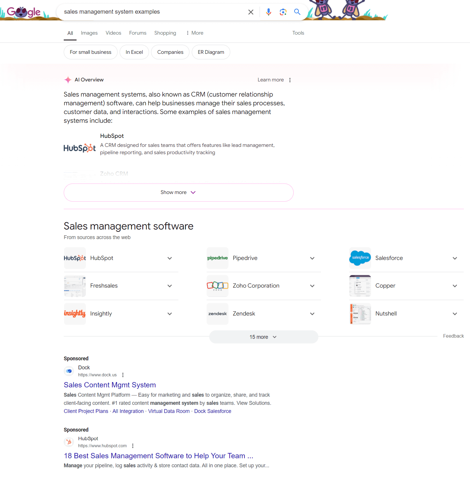Click the Zoho logo thumbnail
The width and height of the screenshot is (470, 477).
(217, 286)
